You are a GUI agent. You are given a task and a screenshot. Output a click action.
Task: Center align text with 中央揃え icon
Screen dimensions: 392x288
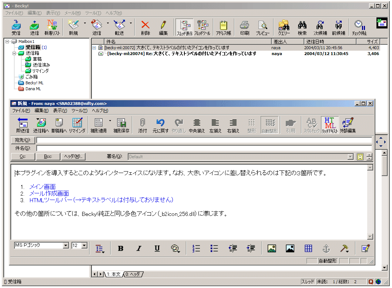pyautogui.click(x=197, y=125)
